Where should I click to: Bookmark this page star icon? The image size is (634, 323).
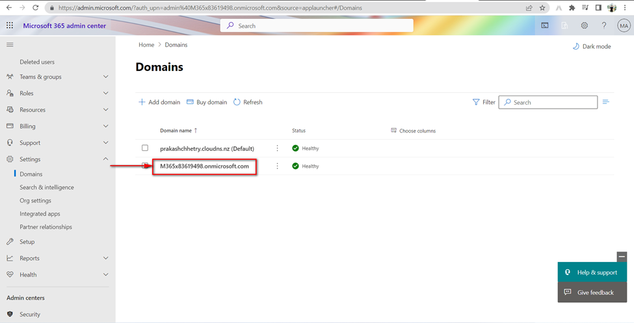click(x=542, y=8)
